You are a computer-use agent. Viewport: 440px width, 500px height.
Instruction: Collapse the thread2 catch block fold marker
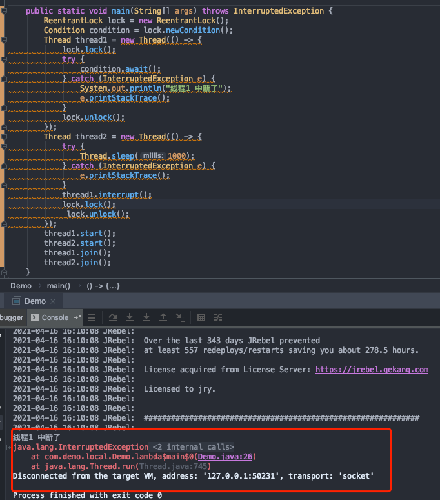point(4,166)
